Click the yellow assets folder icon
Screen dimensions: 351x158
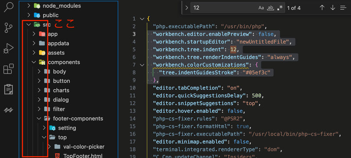42,53
